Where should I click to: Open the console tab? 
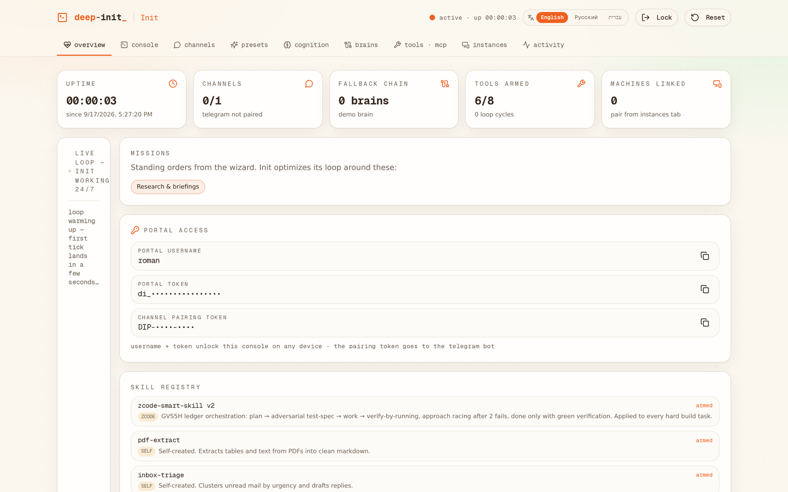click(x=139, y=45)
